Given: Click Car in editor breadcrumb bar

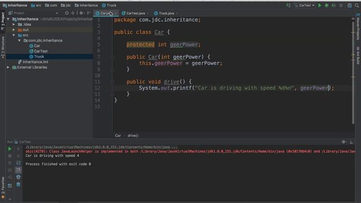Looking at the screenshot, I should pyautogui.click(x=118, y=135).
